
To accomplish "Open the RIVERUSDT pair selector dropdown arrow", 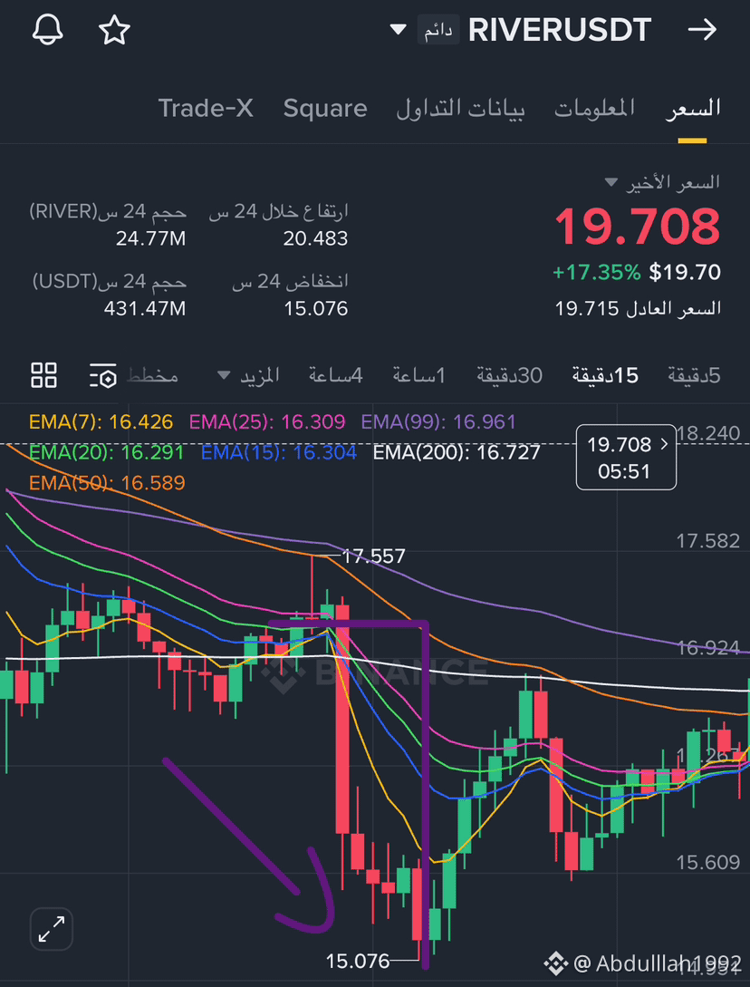I will (x=398, y=30).
